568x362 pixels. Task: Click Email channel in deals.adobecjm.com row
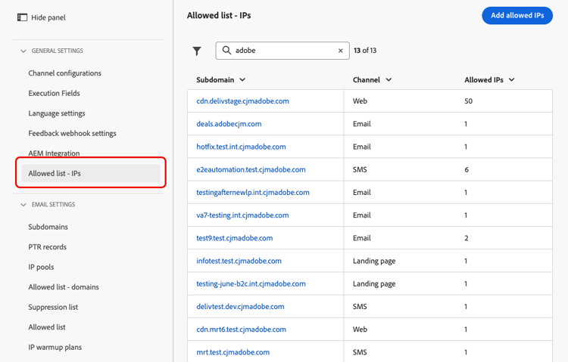point(362,124)
